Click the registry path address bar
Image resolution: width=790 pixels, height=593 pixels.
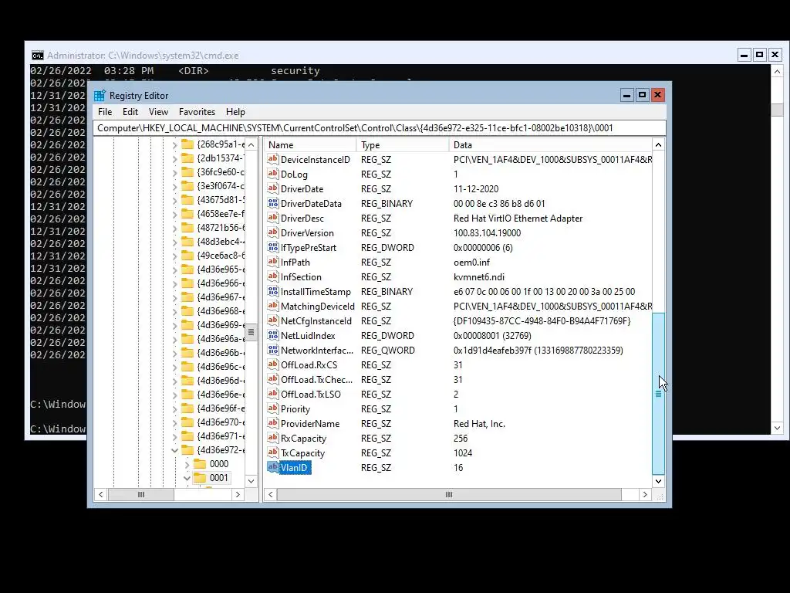coord(380,128)
